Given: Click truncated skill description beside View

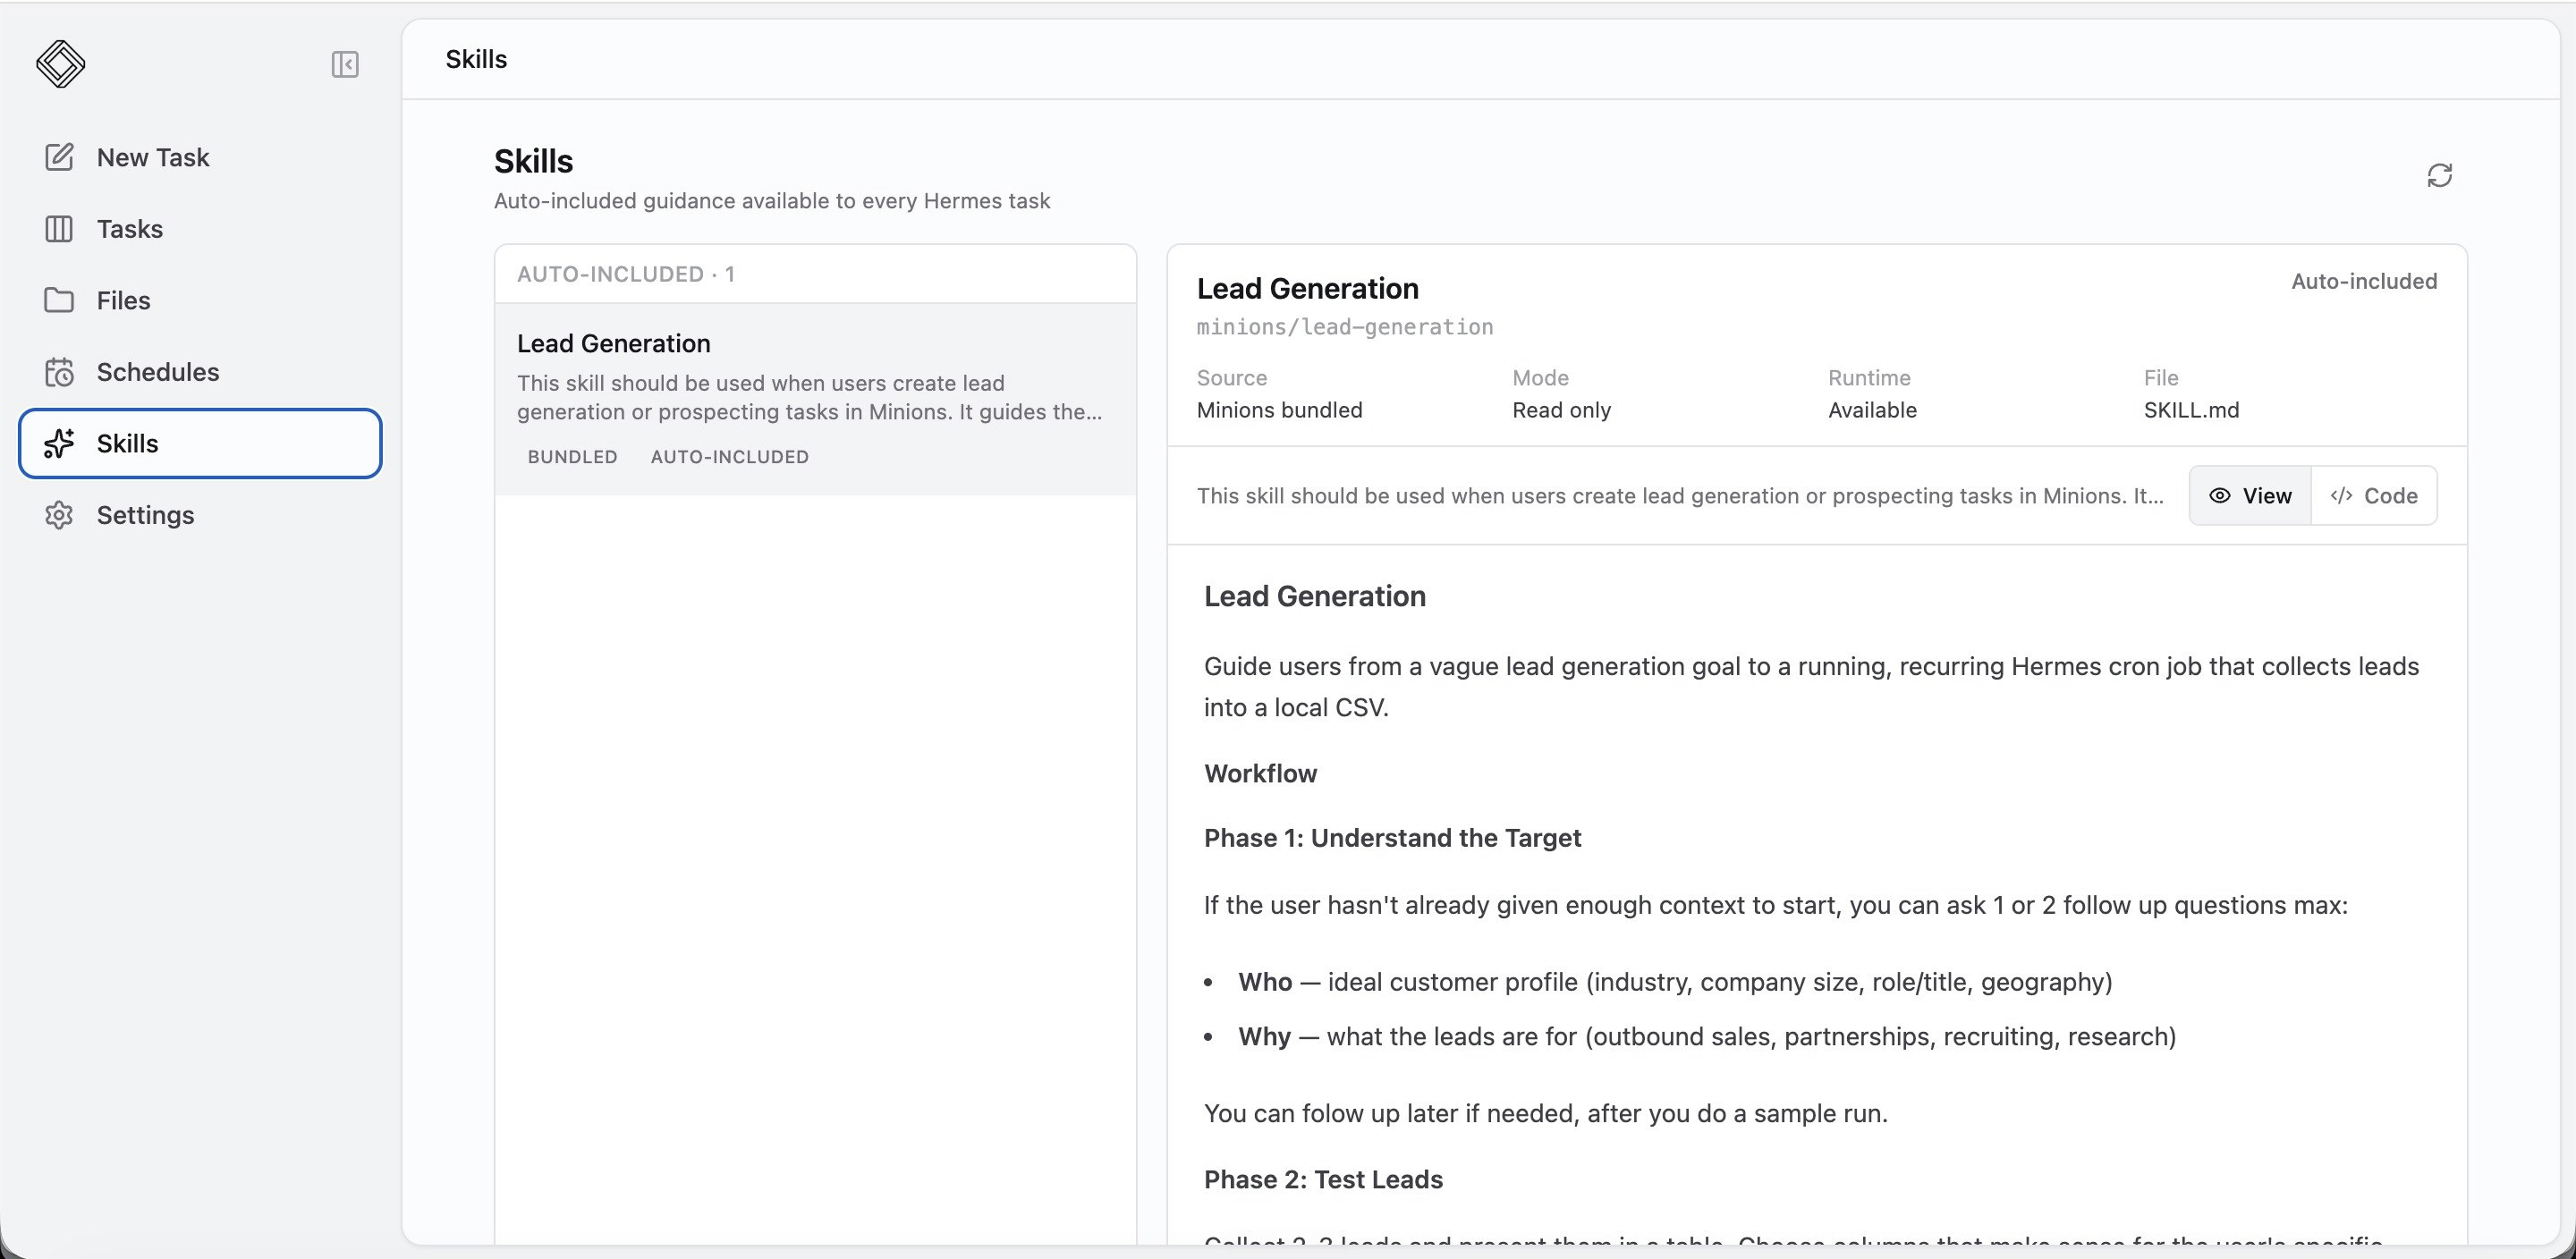Looking at the screenshot, I should [1680, 496].
